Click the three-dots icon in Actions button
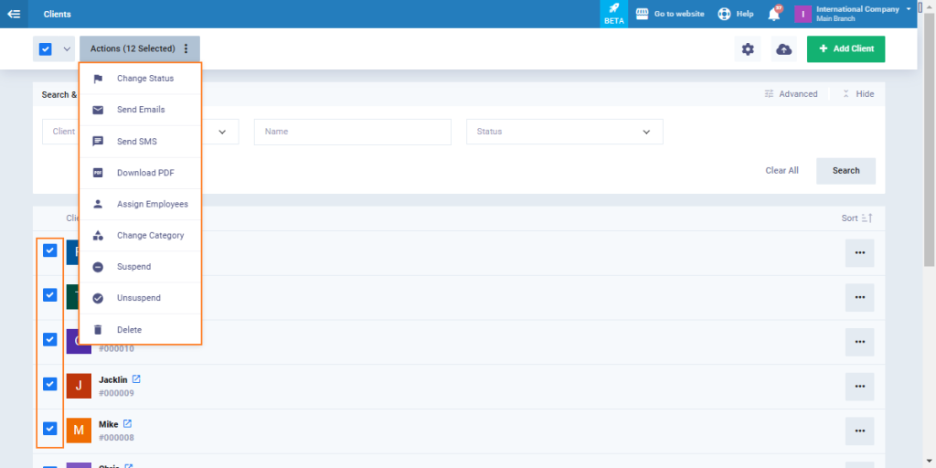The height and width of the screenshot is (468, 936). (186, 49)
